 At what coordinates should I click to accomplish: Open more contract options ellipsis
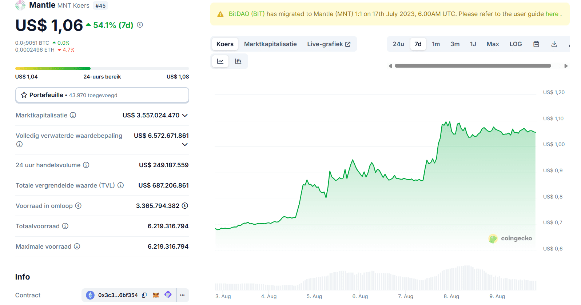(182, 295)
